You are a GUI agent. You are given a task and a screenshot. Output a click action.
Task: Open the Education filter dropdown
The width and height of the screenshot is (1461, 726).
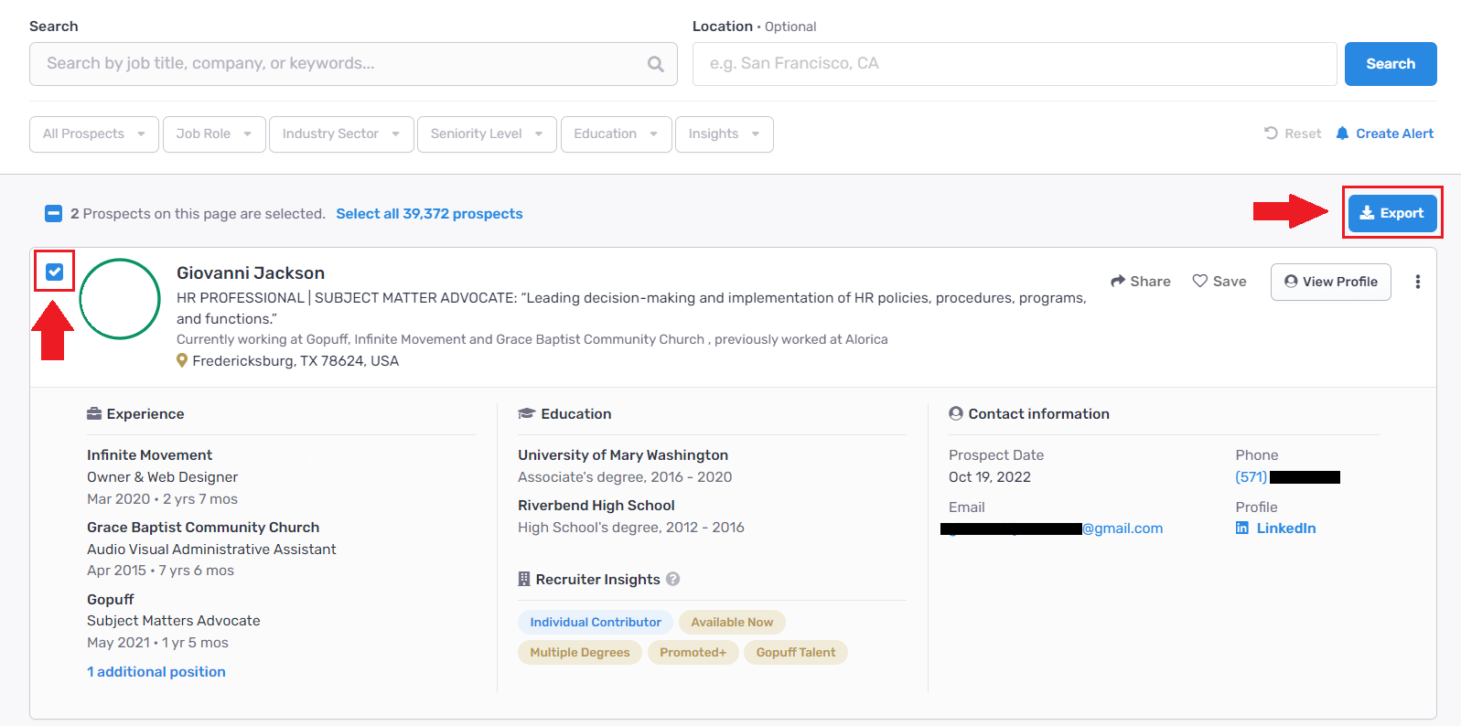(617, 134)
